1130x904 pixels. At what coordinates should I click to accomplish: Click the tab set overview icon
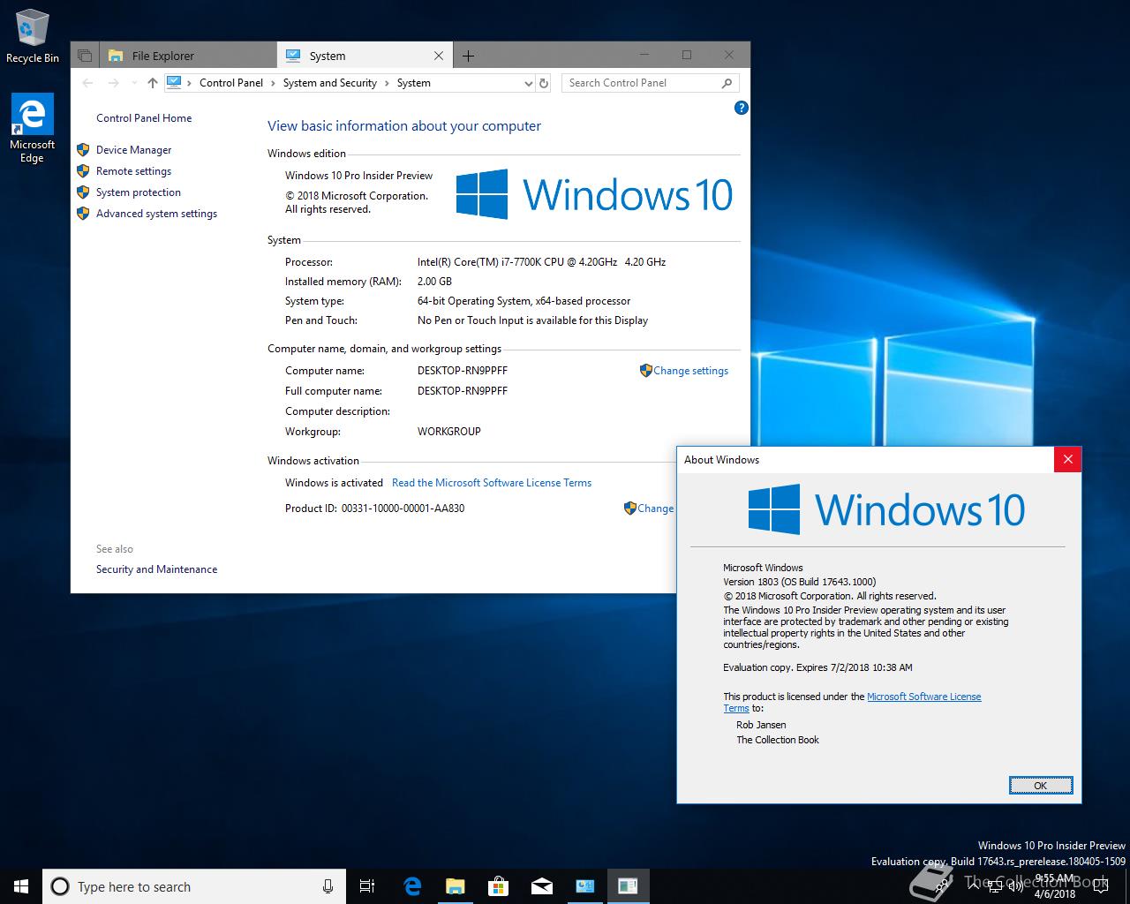[85, 56]
